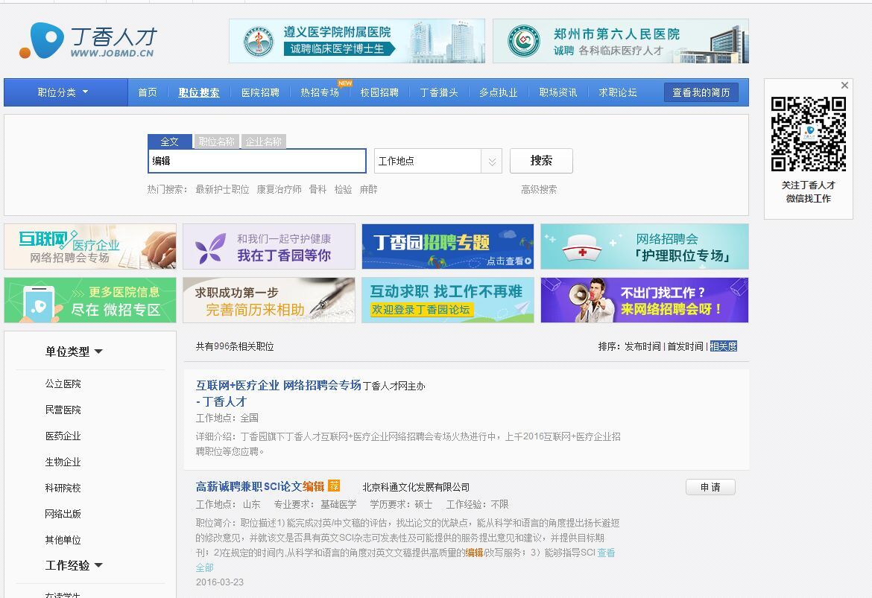
Task: Click the orange badge icon beside 编辑 job title
Action: click(334, 486)
